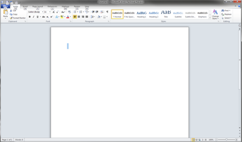Toggle Italic formatting
The width and height of the screenshot is (242, 142).
[34, 17]
